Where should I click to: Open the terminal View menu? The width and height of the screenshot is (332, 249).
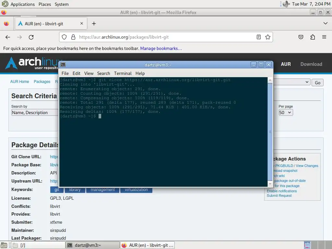pyautogui.click(x=89, y=73)
